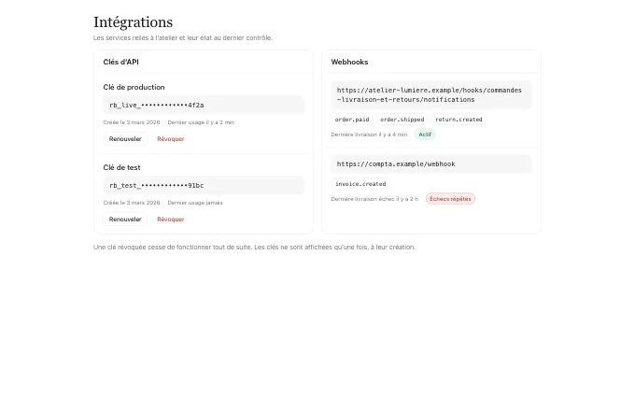Click the Échecs répétés status badge

point(450,199)
